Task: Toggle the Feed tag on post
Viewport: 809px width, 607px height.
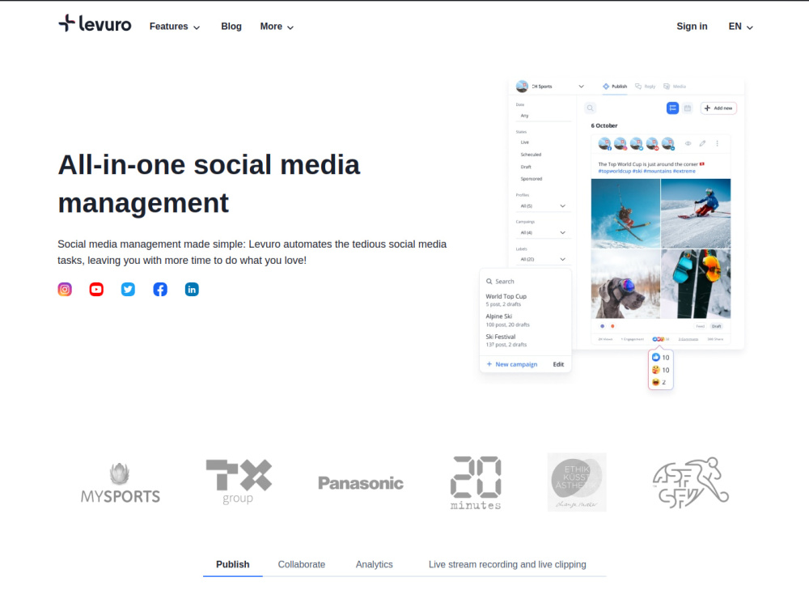Action: click(700, 326)
